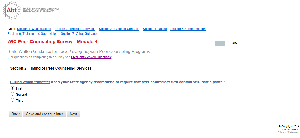
Task: Open Section 3: Types of Contacts
Action: pyautogui.click(x=119, y=29)
